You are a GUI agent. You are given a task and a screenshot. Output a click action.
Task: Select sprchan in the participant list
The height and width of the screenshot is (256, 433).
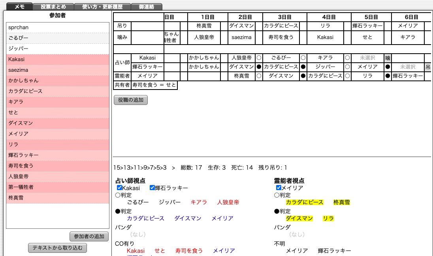click(x=57, y=27)
